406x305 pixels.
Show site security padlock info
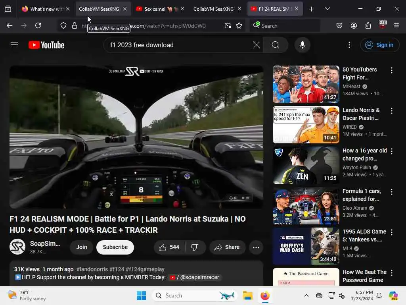pos(75,26)
